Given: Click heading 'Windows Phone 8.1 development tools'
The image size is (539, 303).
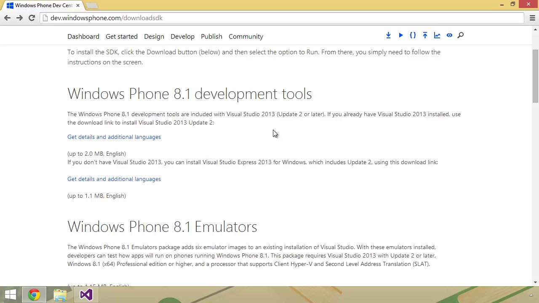Looking at the screenshot, I should coord(189,93).
